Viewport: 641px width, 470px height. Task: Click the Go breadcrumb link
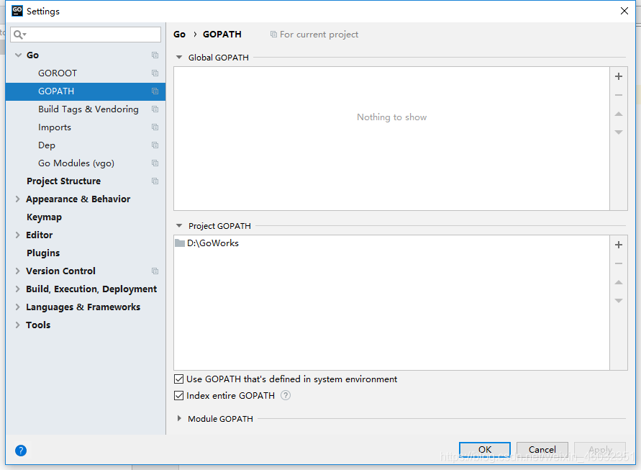179,35
